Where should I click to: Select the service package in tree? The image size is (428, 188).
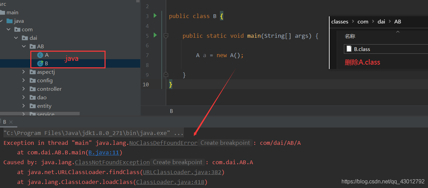pos(46,114)
